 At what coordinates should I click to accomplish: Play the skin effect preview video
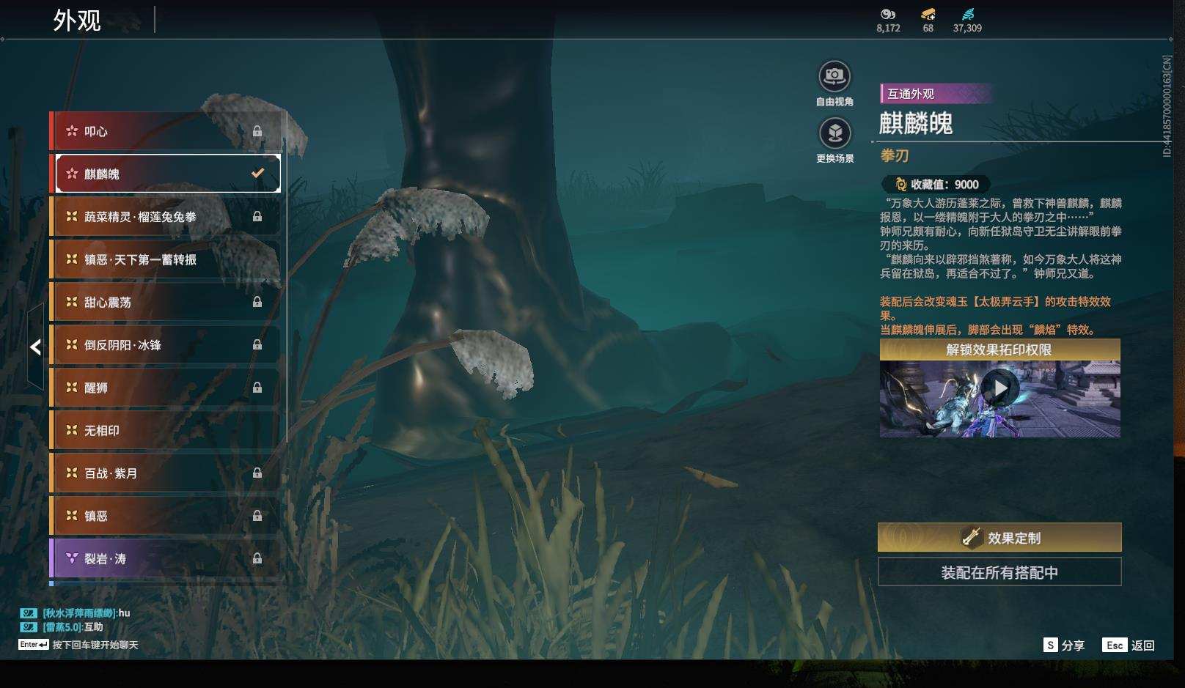click(1000, 388)
